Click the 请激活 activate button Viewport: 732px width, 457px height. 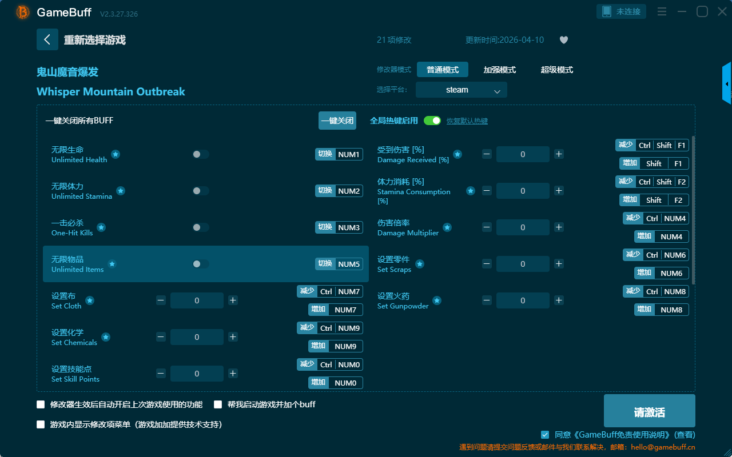(x=649, y=411)
